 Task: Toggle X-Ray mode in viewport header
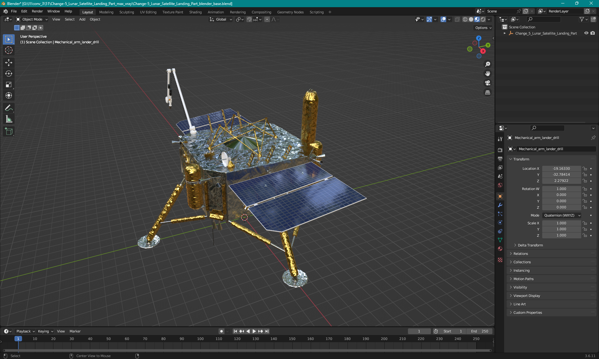click(x=457, y=19)
